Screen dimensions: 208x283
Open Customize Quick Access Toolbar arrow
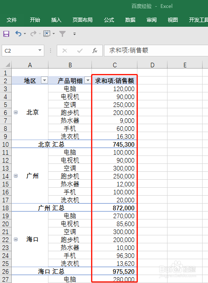[x=74, y=34]
